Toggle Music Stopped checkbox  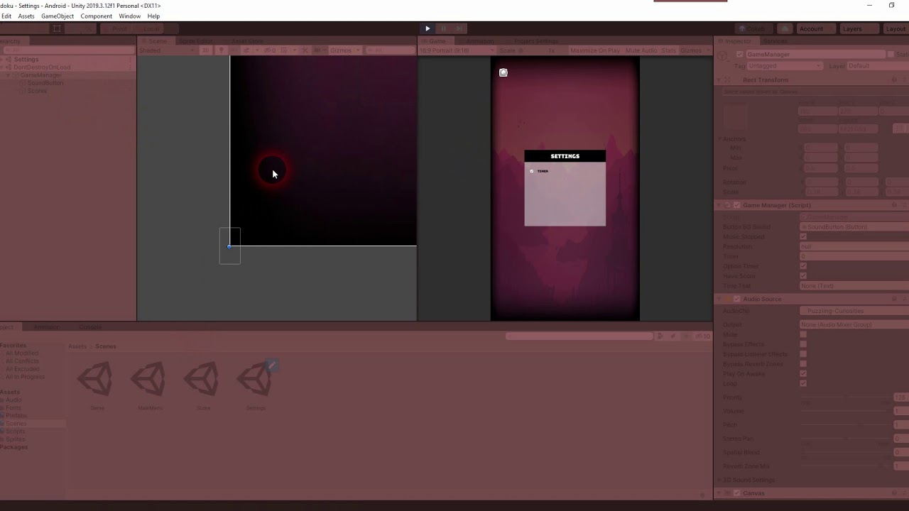pos(803,236)
